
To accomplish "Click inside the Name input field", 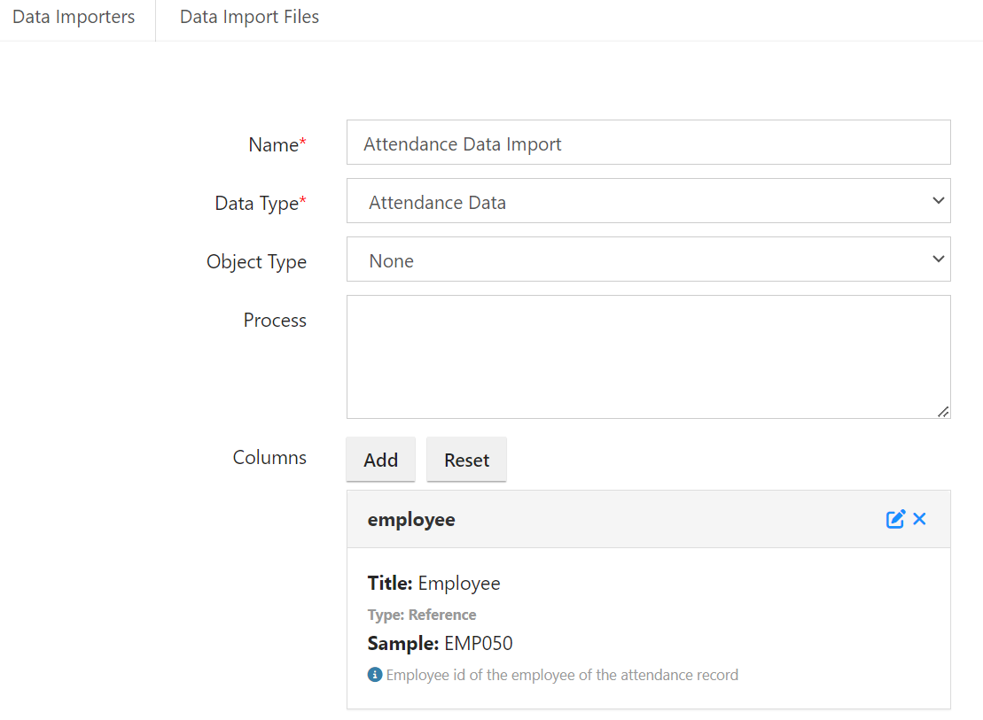I will pyautogui.click(x=649, y=143).
